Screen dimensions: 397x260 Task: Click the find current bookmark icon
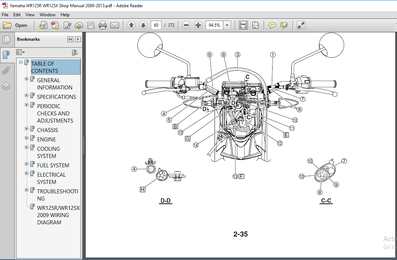click(75, 52)
